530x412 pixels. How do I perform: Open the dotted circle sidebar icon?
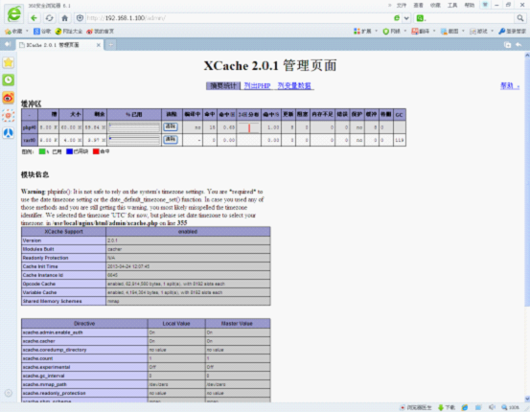(x=9, y=116)
